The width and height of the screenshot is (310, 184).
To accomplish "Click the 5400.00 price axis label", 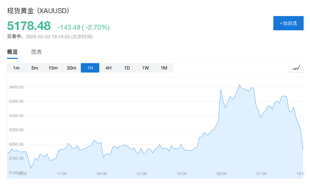I will [x=16, y=87].
